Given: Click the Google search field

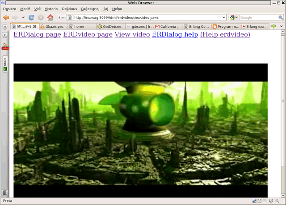Looking at the screenshot, I should [x=259, y=17].
